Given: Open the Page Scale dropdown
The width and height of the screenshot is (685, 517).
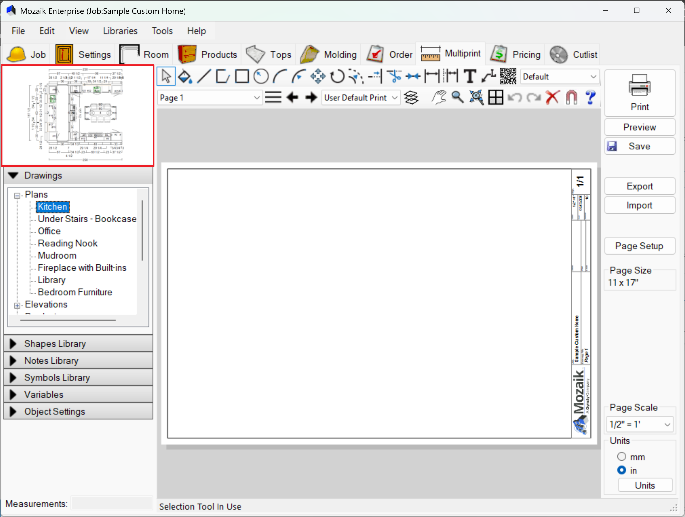Looking at the screenshot, I should click(x=667, y=424).
